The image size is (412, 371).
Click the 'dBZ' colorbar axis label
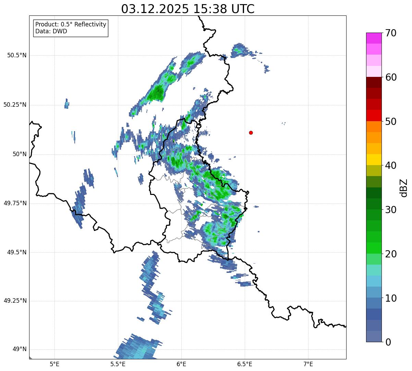pyautogui.click(x=404, y=187)
